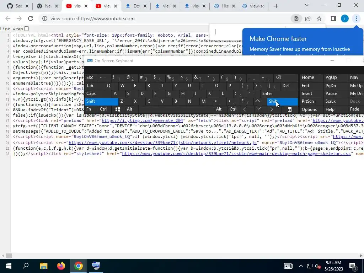
Task: Close the GitHub Search tab
Action: (x=27, y=6)
